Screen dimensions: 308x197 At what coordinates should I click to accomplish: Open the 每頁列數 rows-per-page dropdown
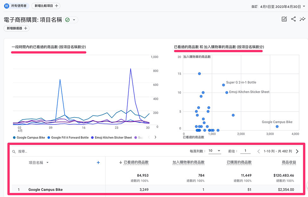pos(215,151)
